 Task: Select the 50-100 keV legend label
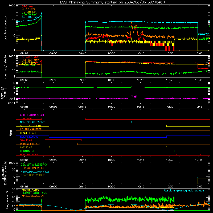30,17
